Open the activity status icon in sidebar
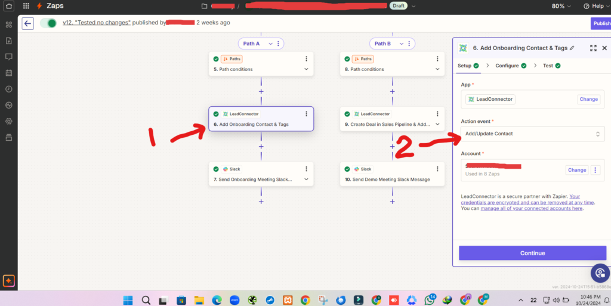Image resolution: width=611 pixels, height=306 pixels. pos(8,105)
